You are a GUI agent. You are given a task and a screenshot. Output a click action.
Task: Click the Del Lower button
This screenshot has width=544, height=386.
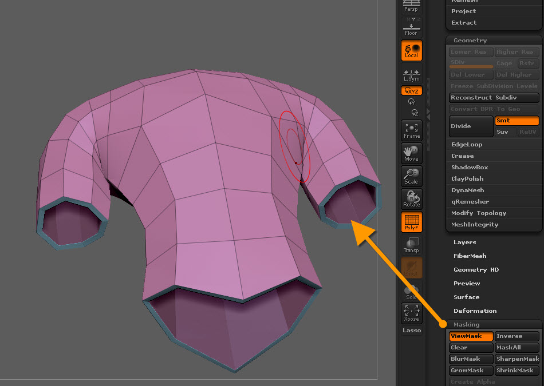pyautogui.click(x=471, y=75)
